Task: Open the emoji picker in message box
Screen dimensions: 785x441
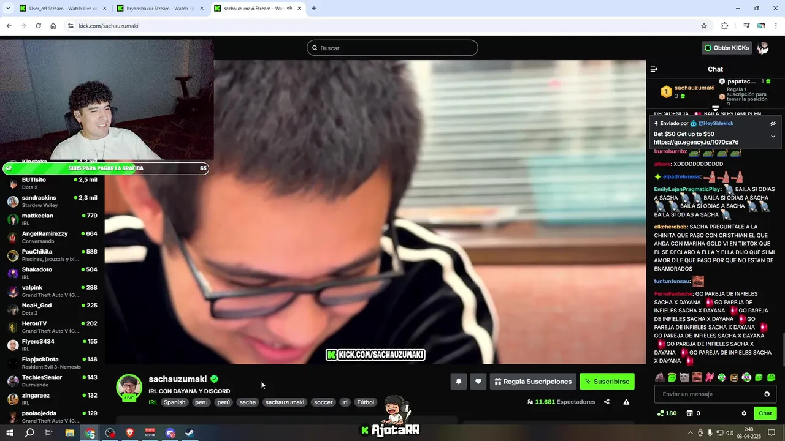Action: pyautogui.click(x=767, y=394)
